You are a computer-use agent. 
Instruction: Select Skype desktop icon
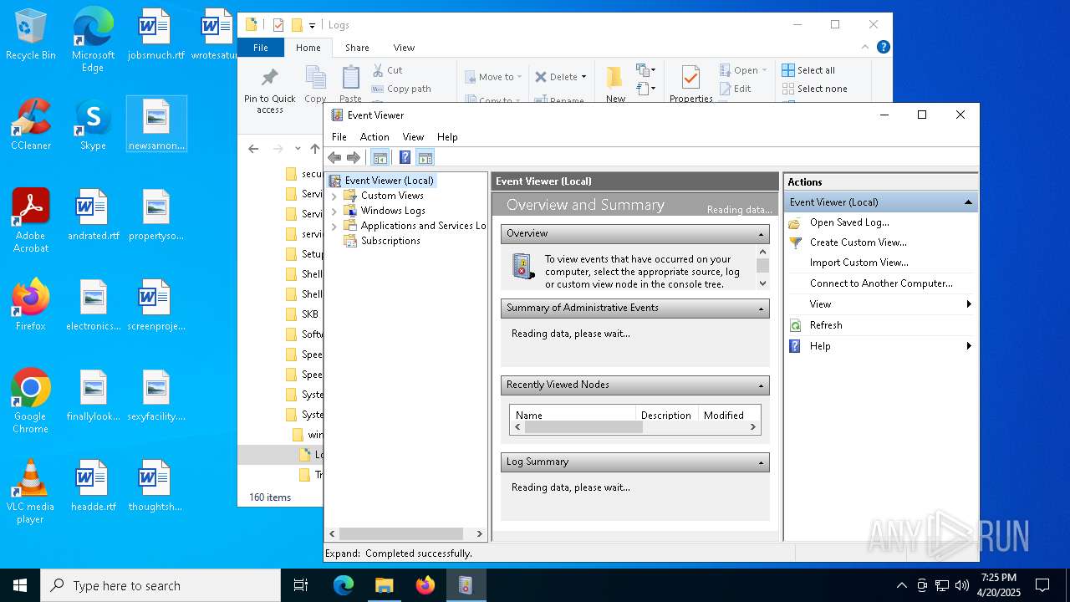click(93, 125)
